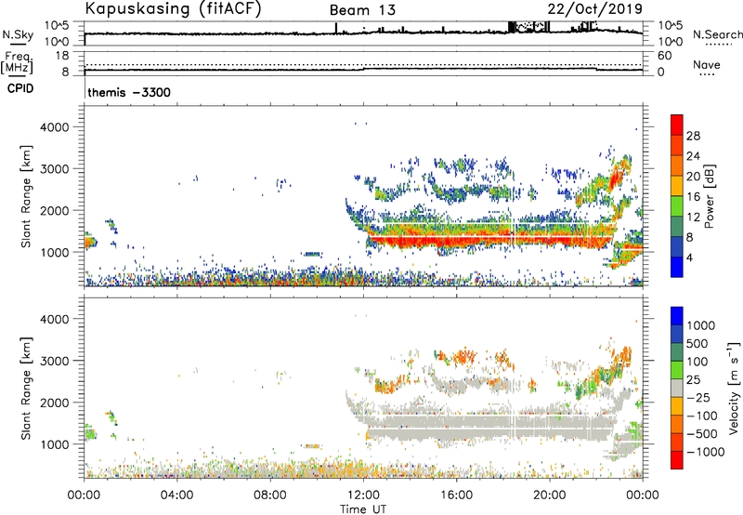Click 'Slant Range [km]' label of velocity panel

click(26, 389)
